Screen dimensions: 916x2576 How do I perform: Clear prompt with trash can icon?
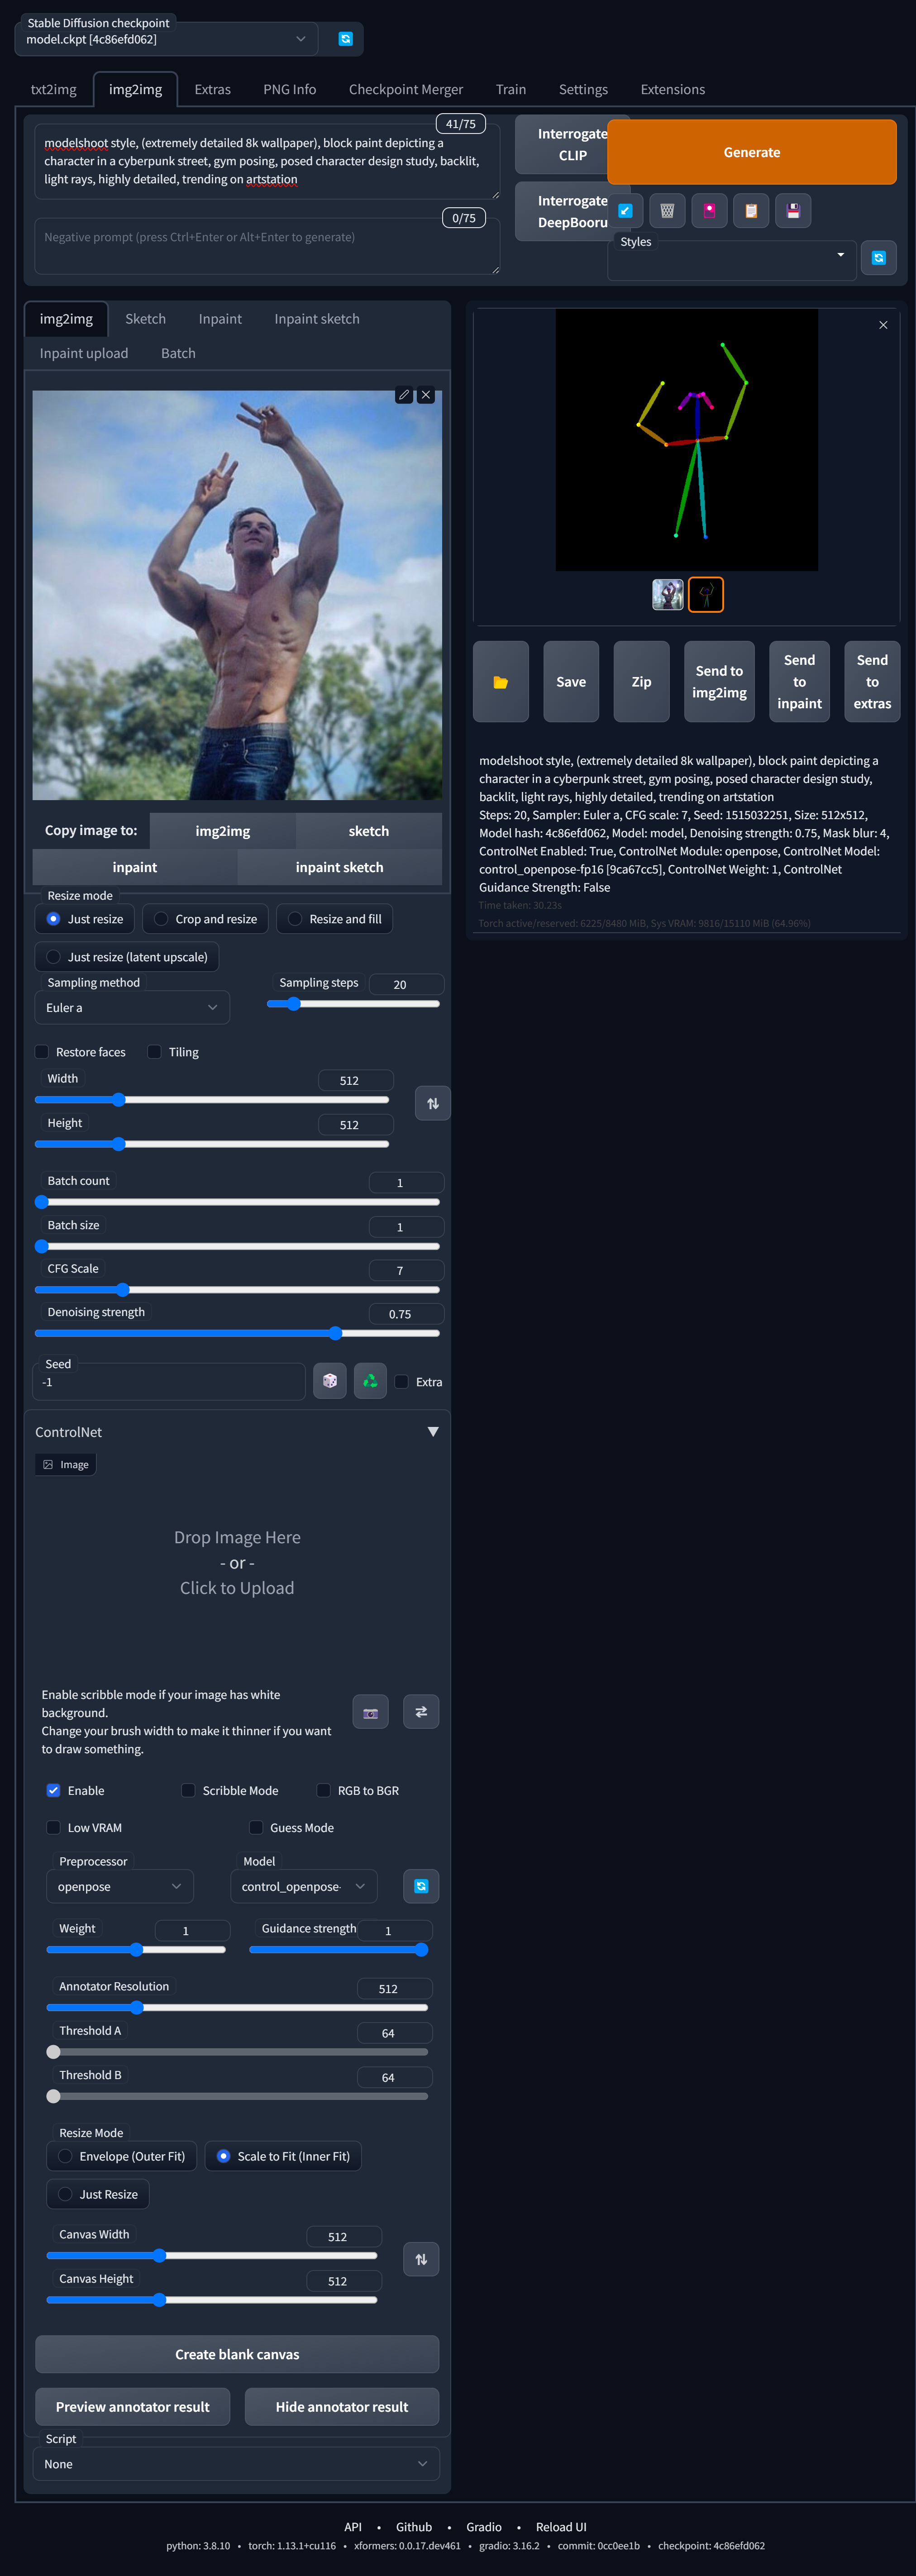[x=667, y=211]
